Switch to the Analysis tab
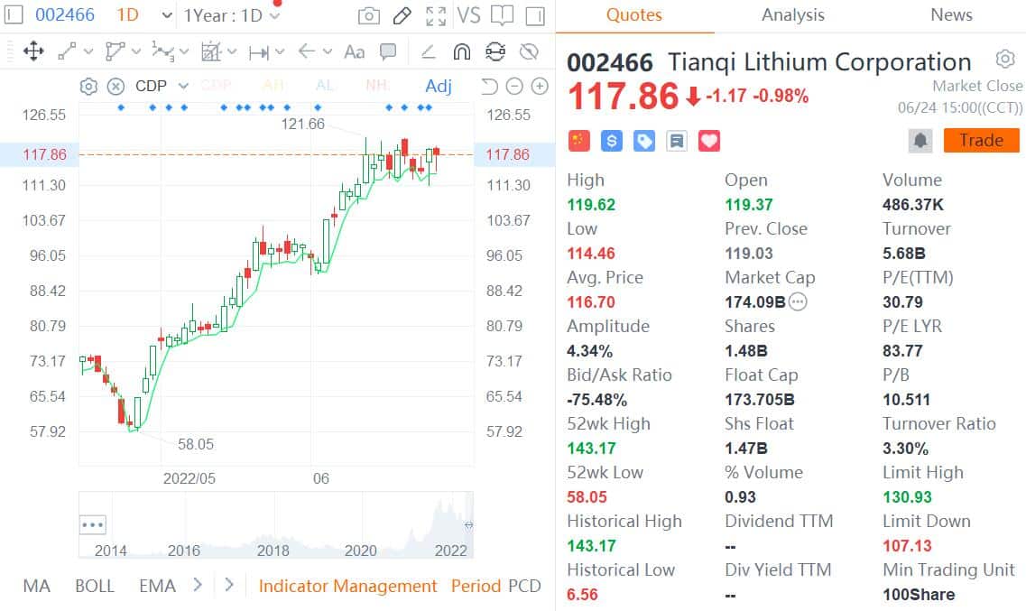1026x611 pixels. (791, 15)
